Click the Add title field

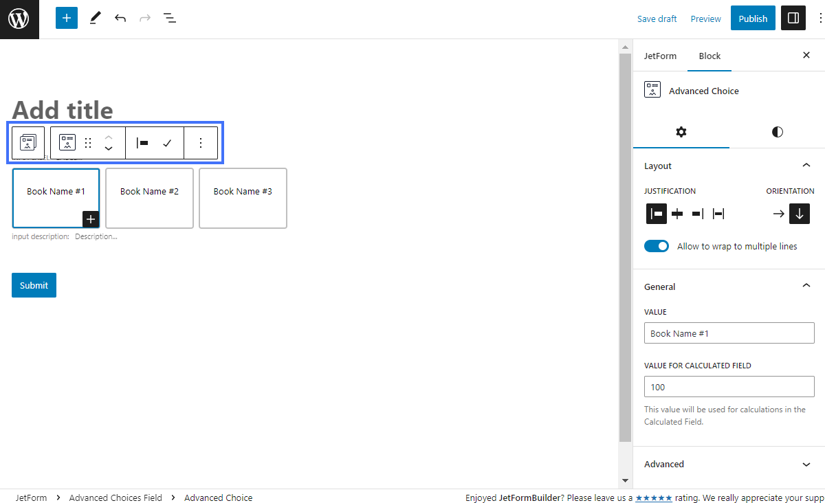click(63, 110)
